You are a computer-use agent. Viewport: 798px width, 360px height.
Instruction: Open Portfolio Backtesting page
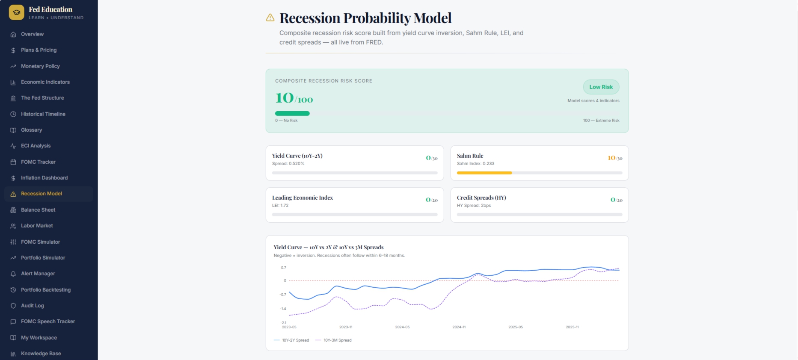49,290
